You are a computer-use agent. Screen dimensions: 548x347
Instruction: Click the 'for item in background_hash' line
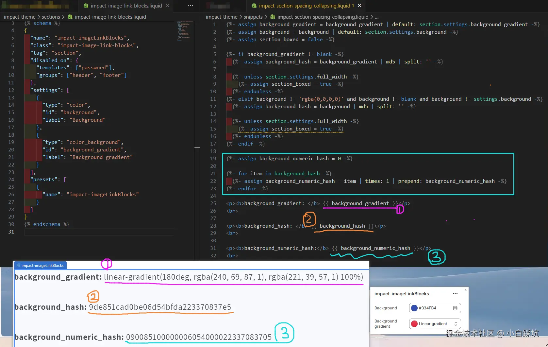(279, 174)
